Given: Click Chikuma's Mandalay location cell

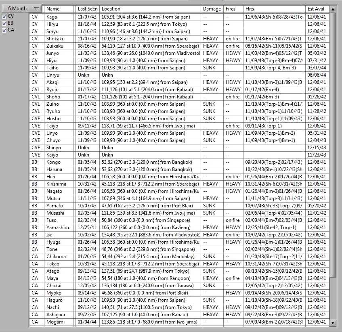Looking at the screenshot, I should point(150,257).
